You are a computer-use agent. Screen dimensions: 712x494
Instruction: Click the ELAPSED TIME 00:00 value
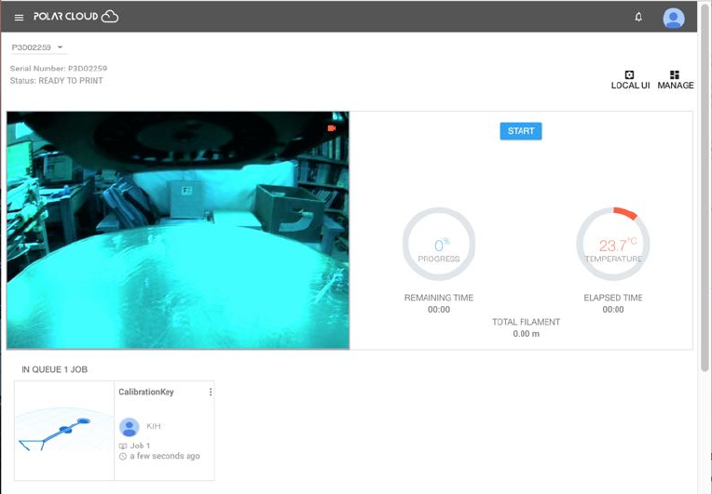pyautogui.click(x=612, y=310)
